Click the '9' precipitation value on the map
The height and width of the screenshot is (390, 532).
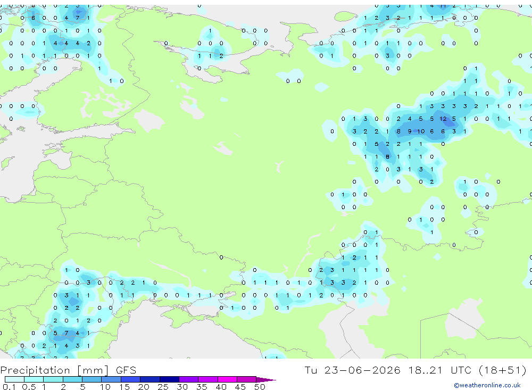(x=410, y=131)
